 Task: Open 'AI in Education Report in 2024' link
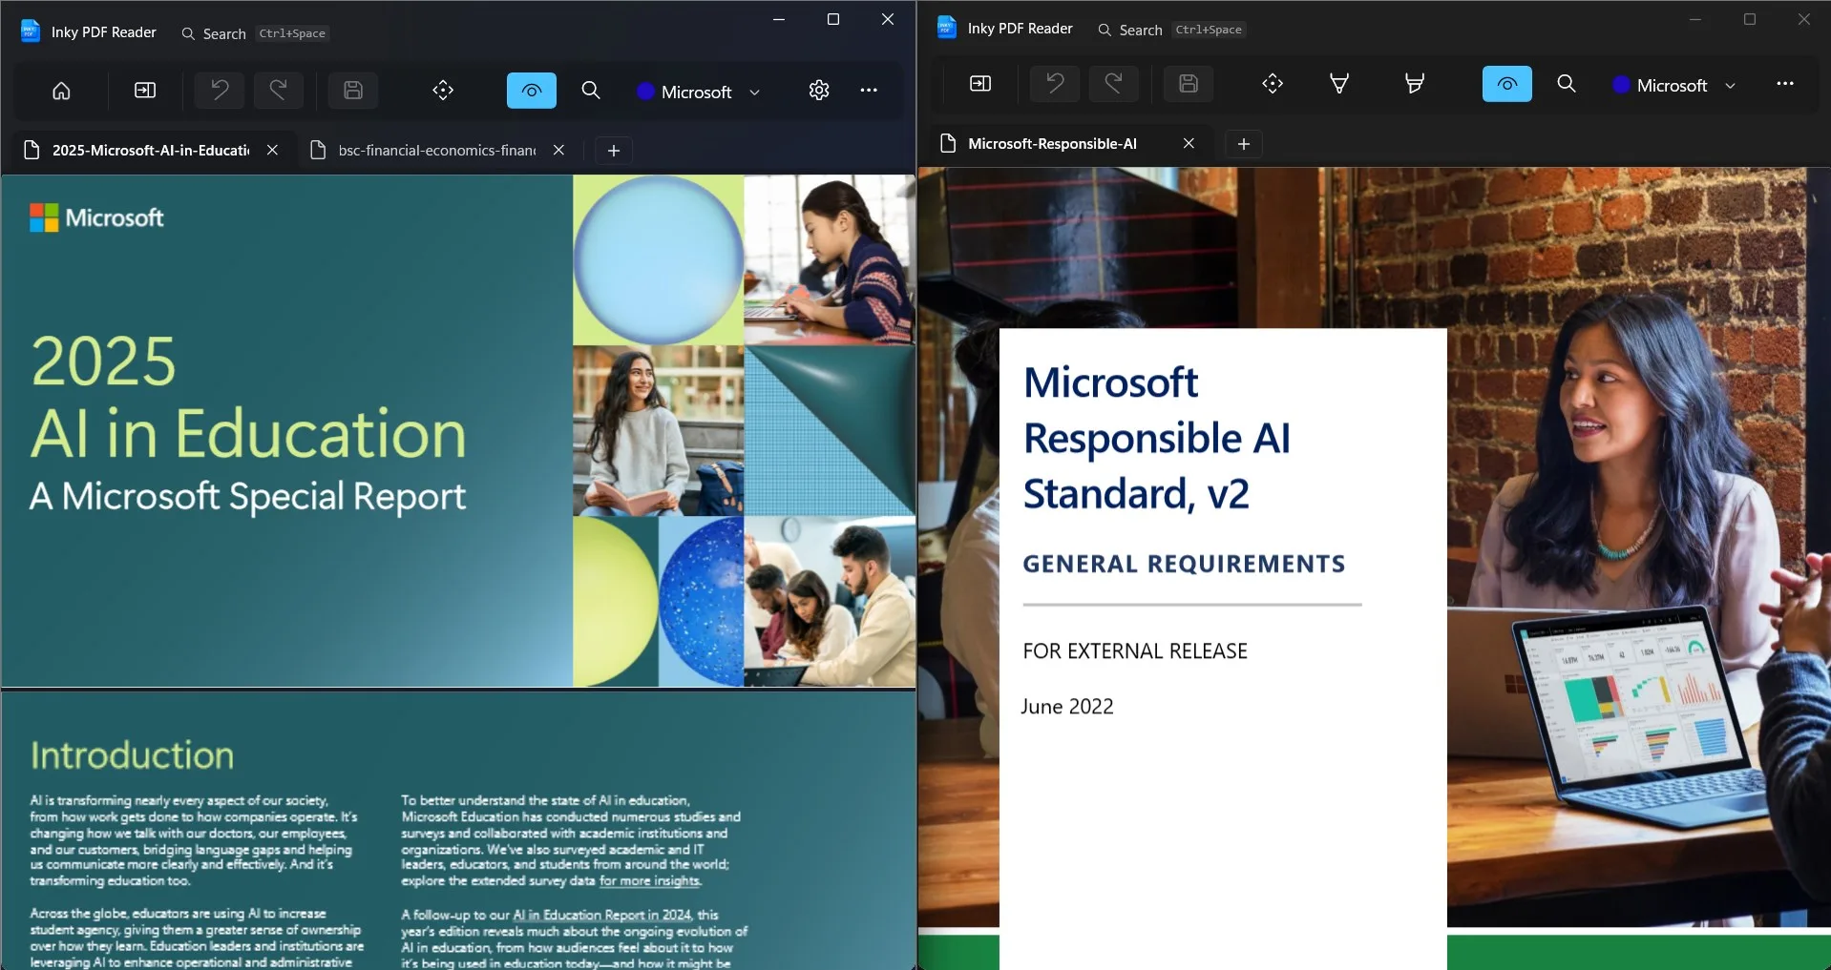pyautogui.click(x=602, y=915)
